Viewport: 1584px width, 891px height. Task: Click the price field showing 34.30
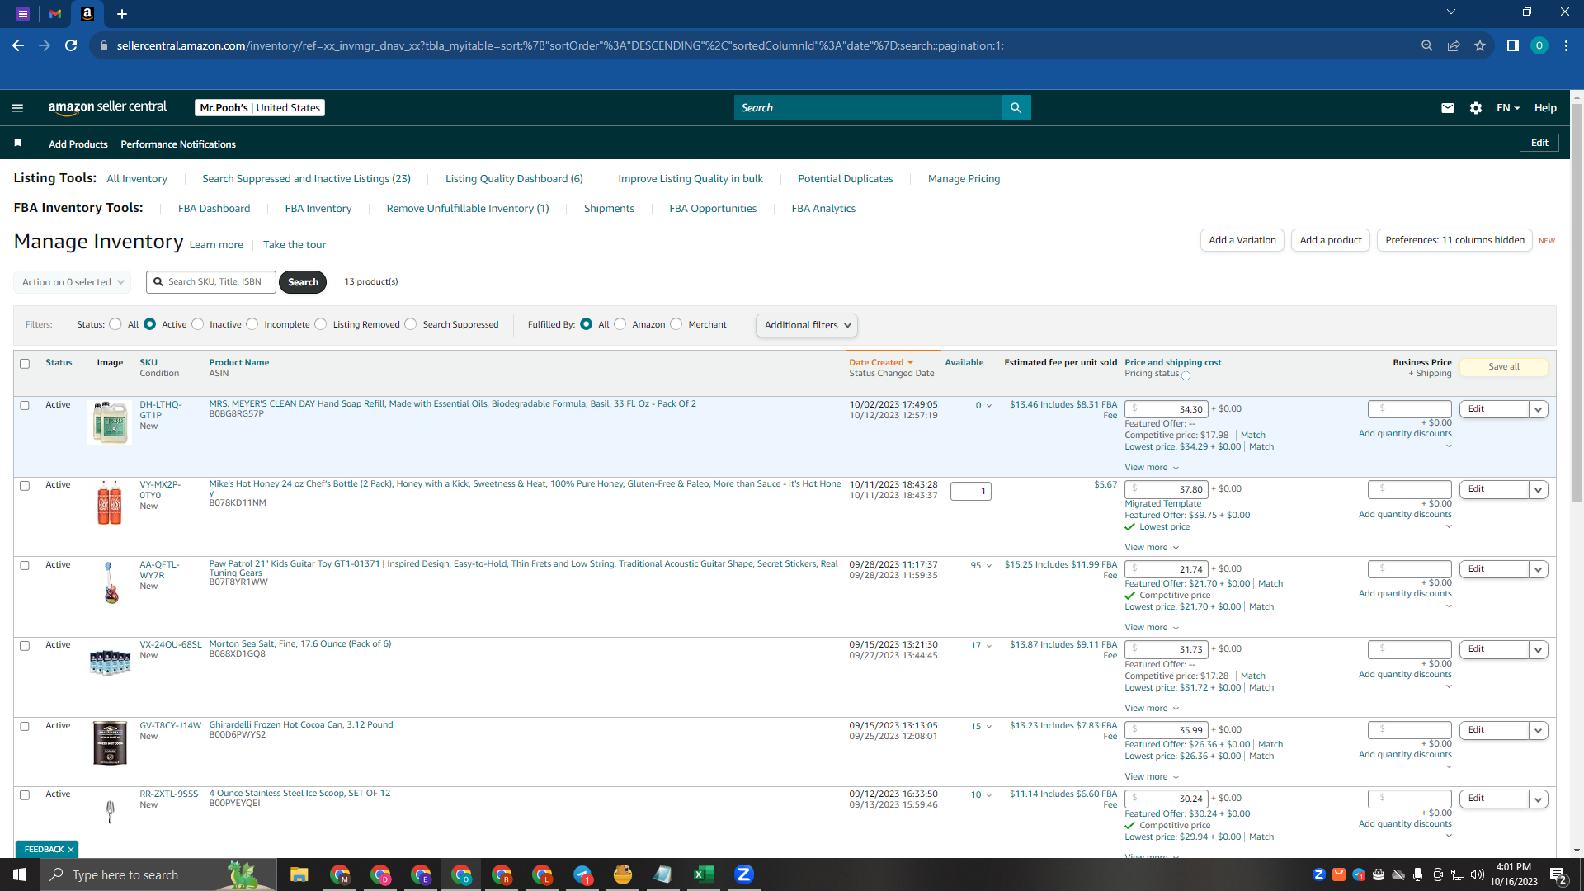click(1167, 409)
